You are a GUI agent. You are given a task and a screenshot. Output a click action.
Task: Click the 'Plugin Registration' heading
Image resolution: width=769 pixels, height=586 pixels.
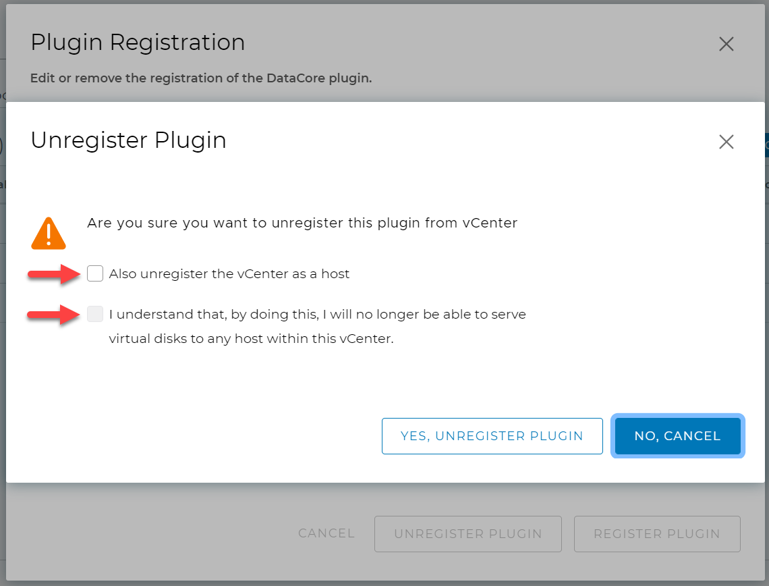pyautogui.click(x=138, y=43)
